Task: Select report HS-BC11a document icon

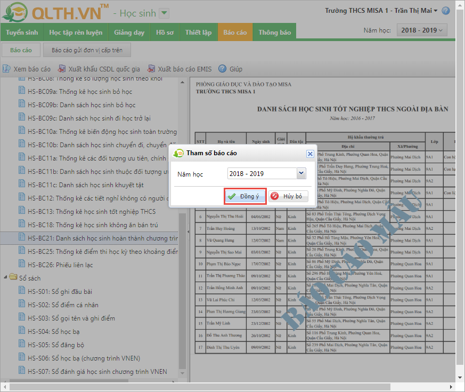Action: point(22,156)
